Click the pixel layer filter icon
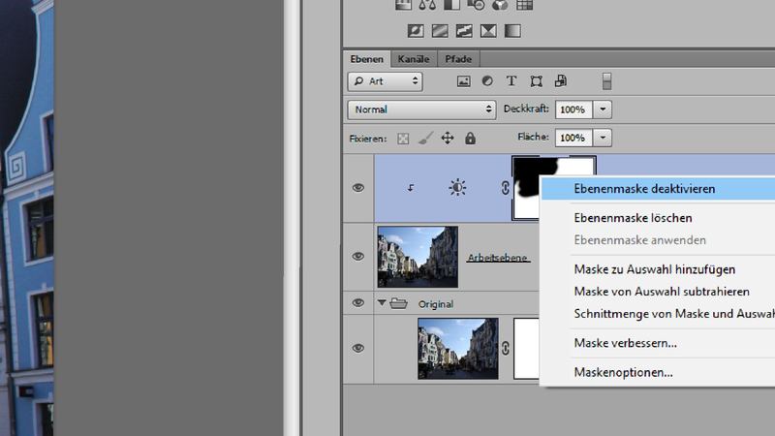 point(464,81)
